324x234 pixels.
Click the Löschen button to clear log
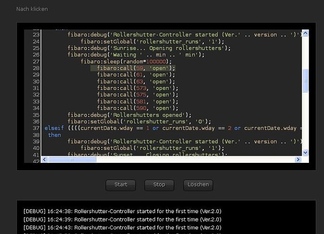point(198,184)
